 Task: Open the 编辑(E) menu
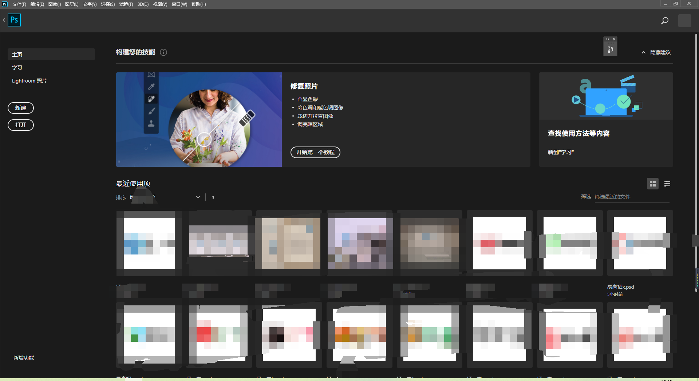point(37,4)
